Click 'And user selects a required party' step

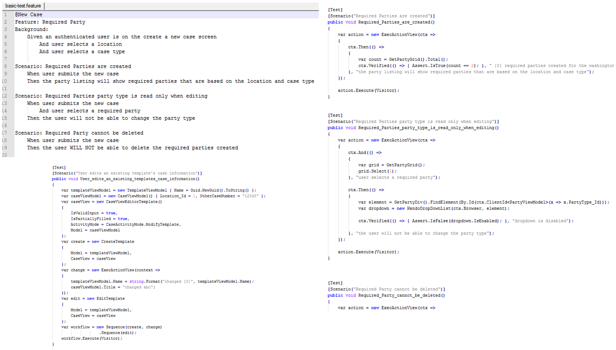(x=89, y=111)
